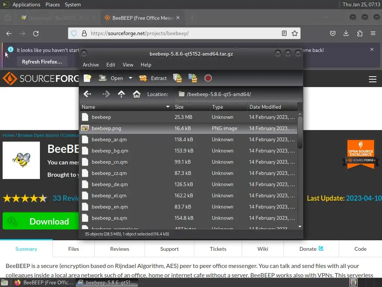Click the green Download button
This screenshot has height=287, width=382.
tap(41, 221)
